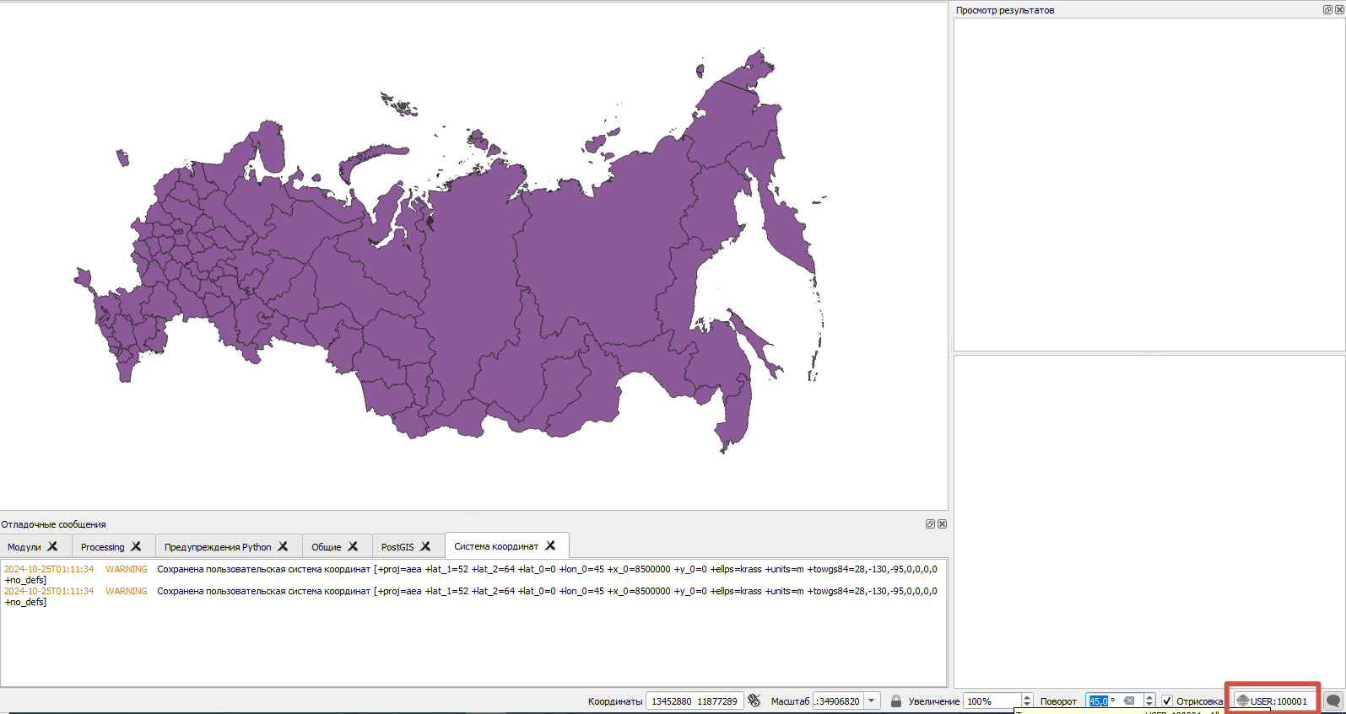Close the Processing tab
This screenshot has height=714, width=1346.
pyautogui.click(x=136, y=546)
